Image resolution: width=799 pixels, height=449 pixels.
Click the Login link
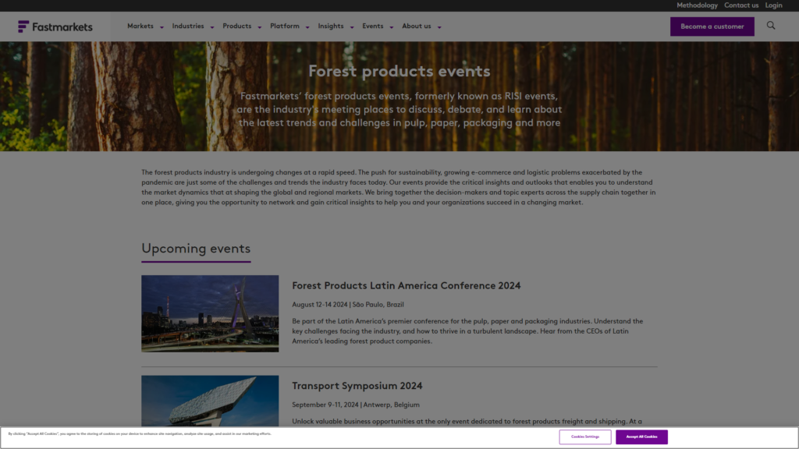click(x=773, y=5)
